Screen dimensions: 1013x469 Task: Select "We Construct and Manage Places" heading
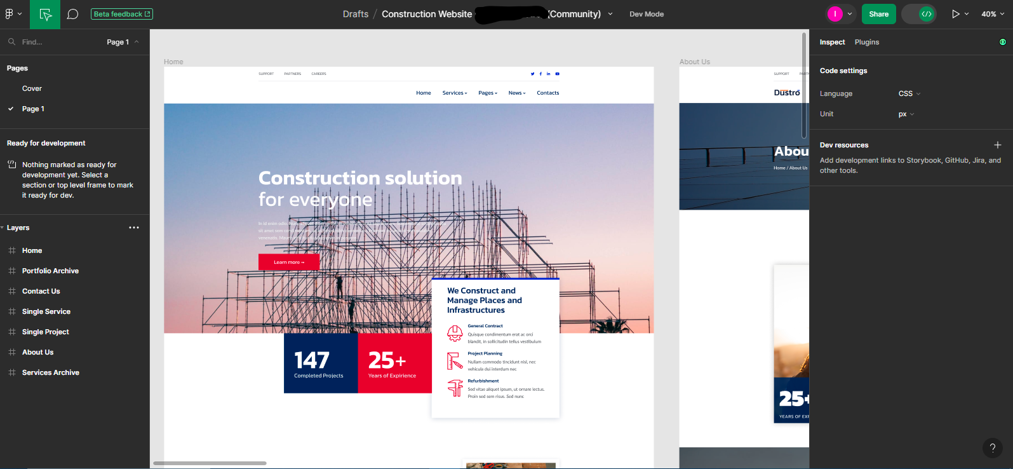[485, 300]
